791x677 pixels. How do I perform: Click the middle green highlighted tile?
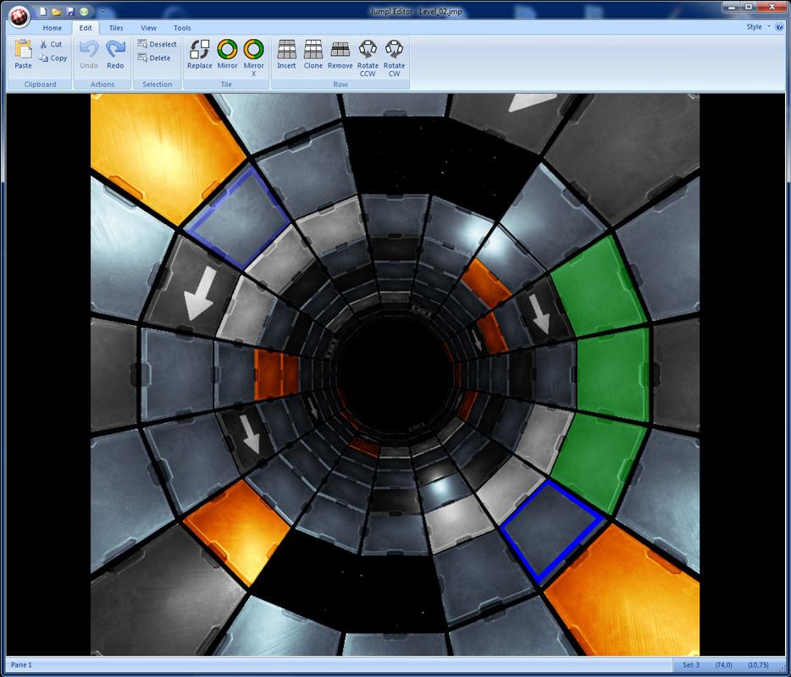pos(613,373)
